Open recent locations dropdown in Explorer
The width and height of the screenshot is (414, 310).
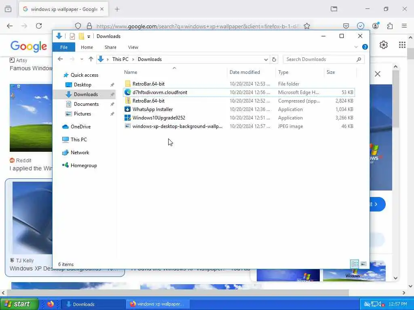tap(82, 59)
